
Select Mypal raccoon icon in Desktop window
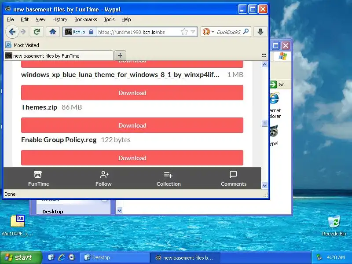(x=274, y=131)
